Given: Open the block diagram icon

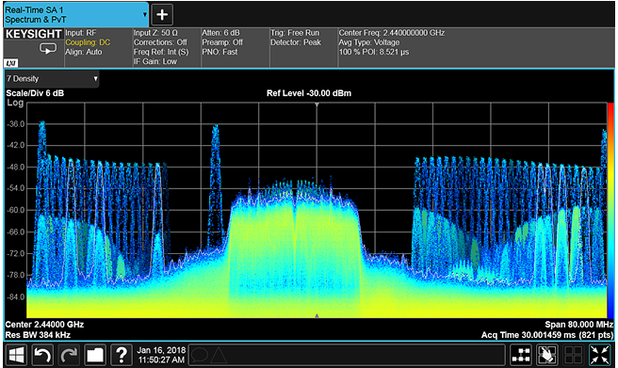Looking at the screenshot, I should [521, 356].
